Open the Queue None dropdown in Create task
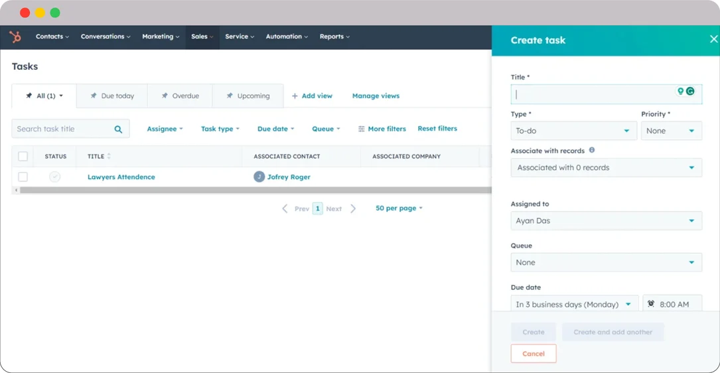This screenshot has height=373, width=720. (607, 262)
